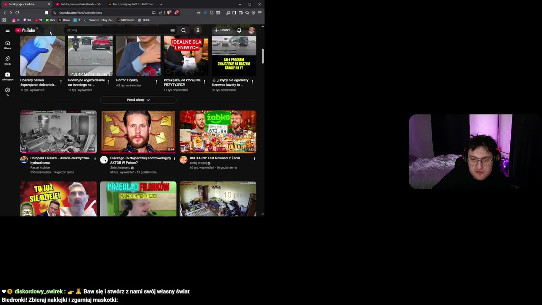Viewport: 542px width, 305px height.
Task: Open options for 'Chłopaki z Raszei' video
Action: [94, 158]
